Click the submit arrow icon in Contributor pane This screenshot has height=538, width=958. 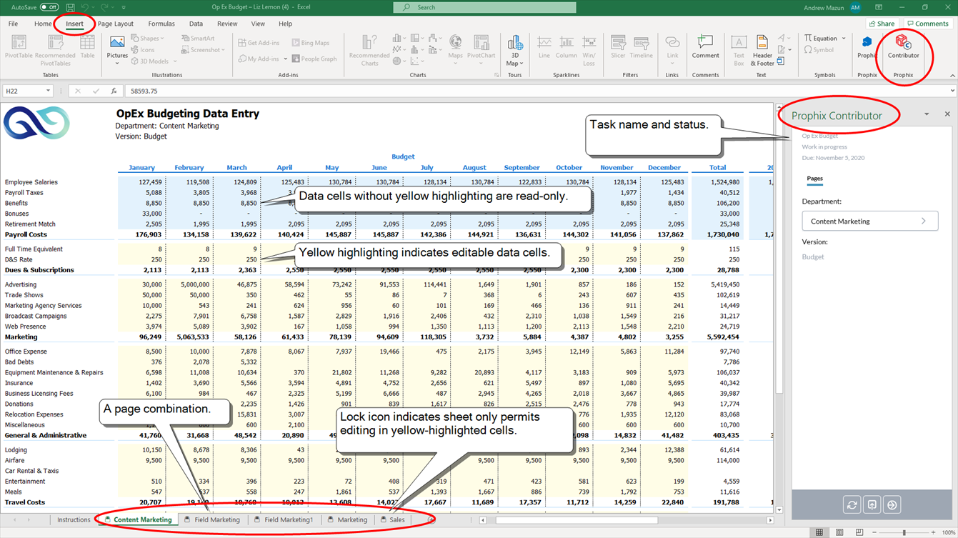892,504
